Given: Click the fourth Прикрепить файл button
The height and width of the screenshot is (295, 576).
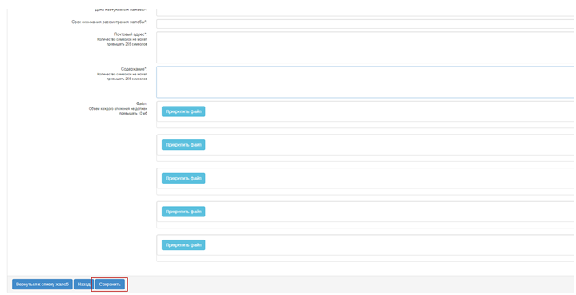Looking at the screenshot, I should tap(183, 212).
